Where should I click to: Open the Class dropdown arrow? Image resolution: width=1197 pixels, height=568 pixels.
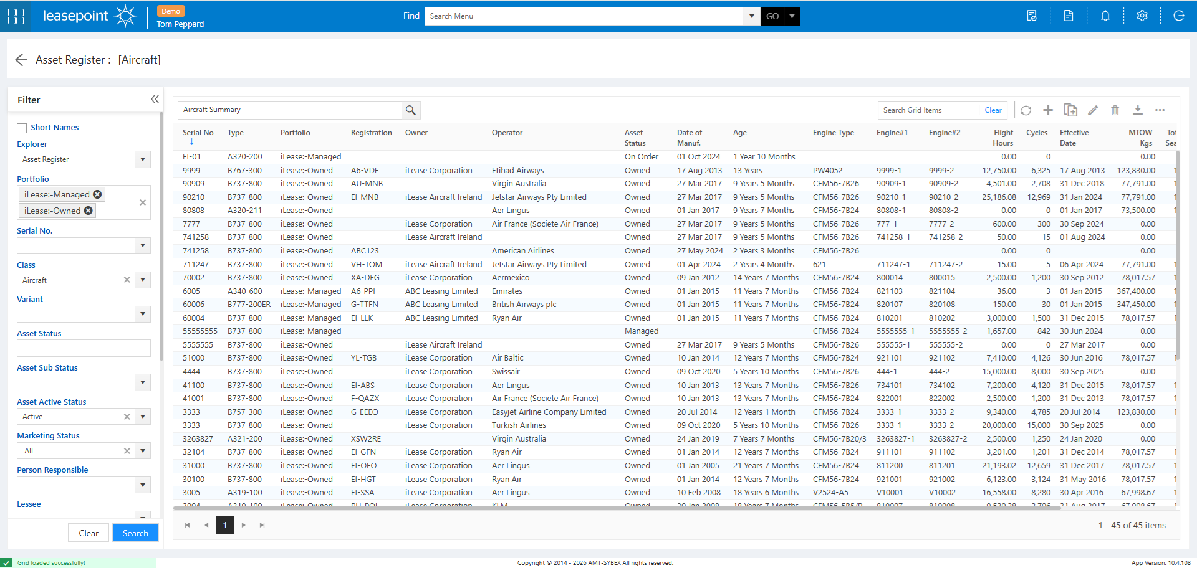pos(143,280)
